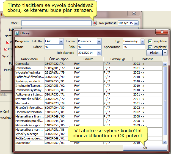
Task: Expand the arrow next to Hledej button
Action: point(165,53)
